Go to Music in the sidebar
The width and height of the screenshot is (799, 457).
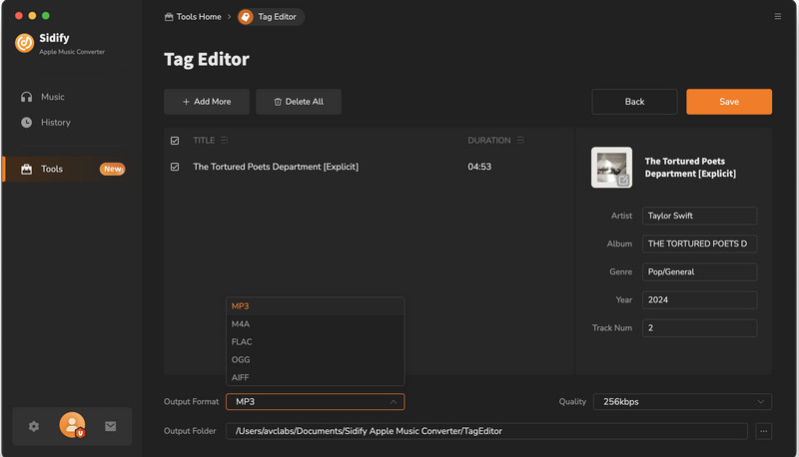[x=53, y=97]
